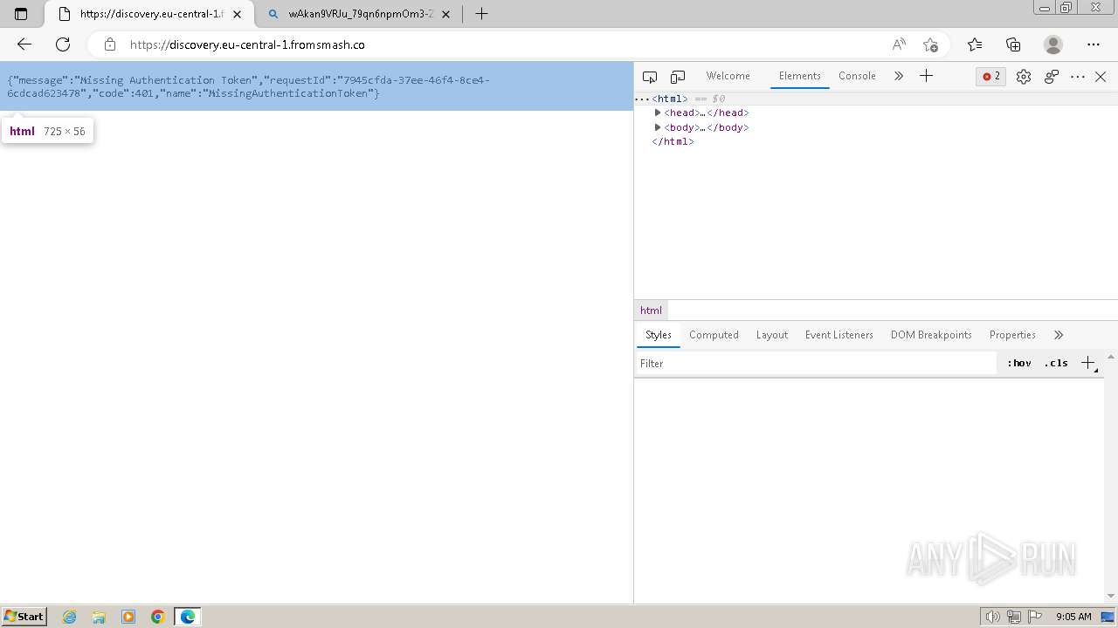The height and width of the screenshot is (628, 1118).
Task: Select an element to inspect tool
Action: pos(650,77)
